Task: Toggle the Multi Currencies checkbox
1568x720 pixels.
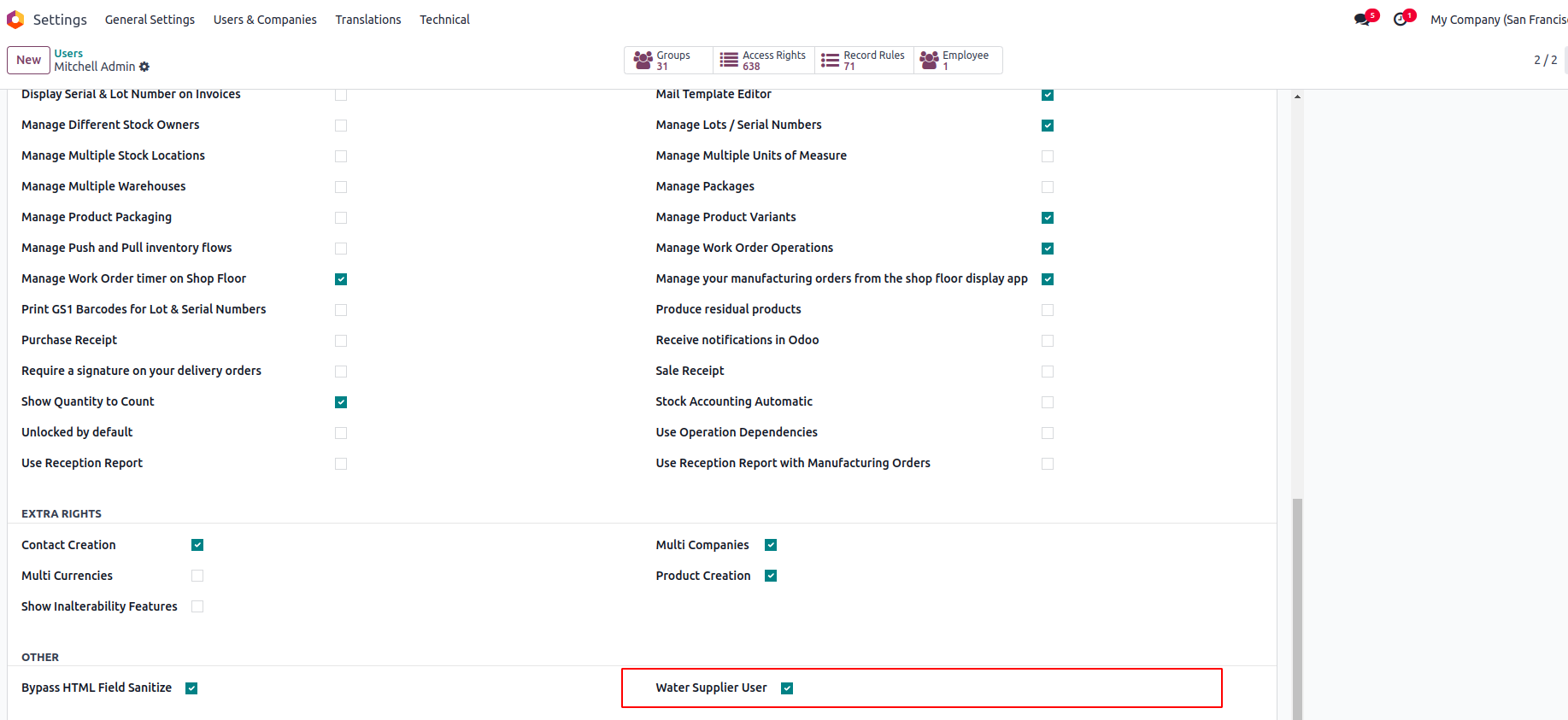Action: click(x=197, y=576)
